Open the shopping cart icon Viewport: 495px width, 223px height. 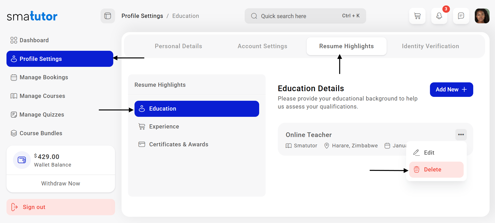(x=417, y=16)
